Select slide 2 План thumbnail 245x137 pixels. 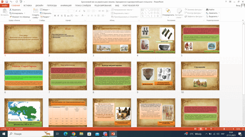pos(68,39)
